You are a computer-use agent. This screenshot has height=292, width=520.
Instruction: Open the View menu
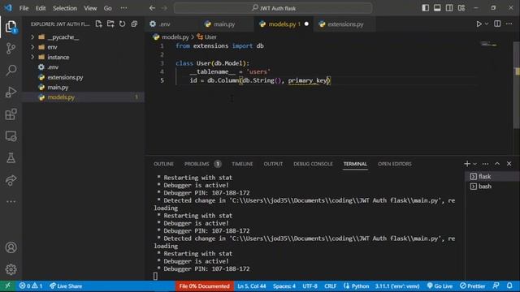(x=90, y=8)
